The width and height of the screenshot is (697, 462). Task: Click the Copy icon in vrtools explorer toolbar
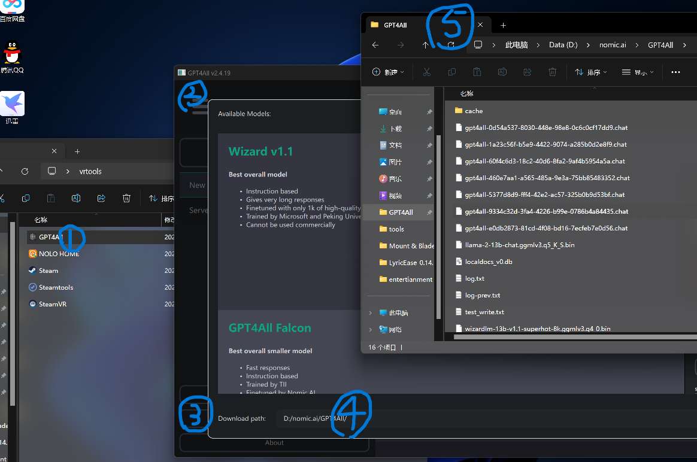click(26, 198)
